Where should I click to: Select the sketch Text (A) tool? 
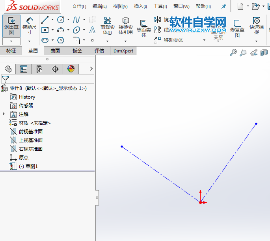tap(92, 30)
